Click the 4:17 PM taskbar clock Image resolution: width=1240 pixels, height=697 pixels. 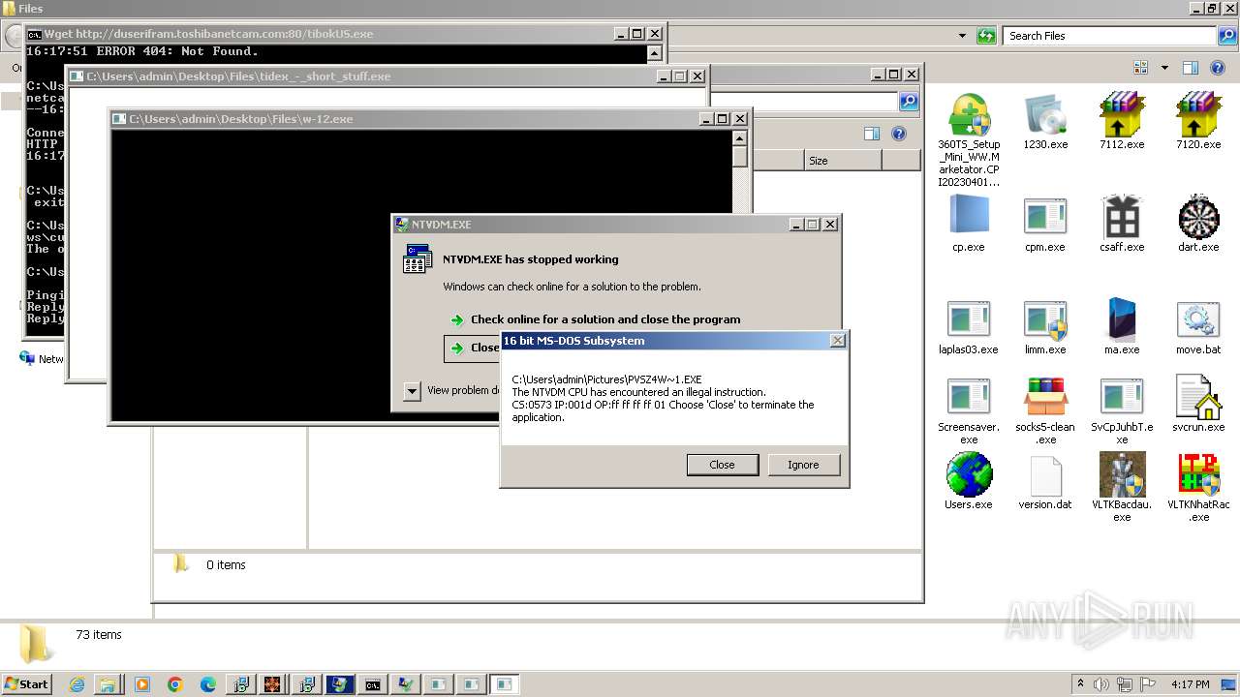point(1190,684)
